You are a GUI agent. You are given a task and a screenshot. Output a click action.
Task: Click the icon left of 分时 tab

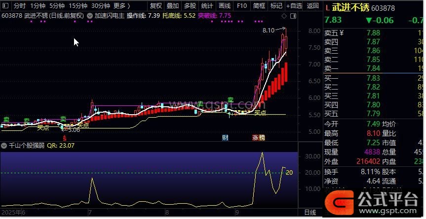coord(5,6)
